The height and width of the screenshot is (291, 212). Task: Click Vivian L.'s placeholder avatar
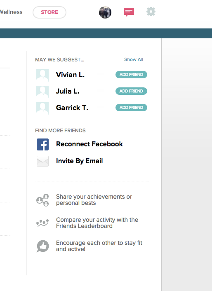click(x=42, y=75)
